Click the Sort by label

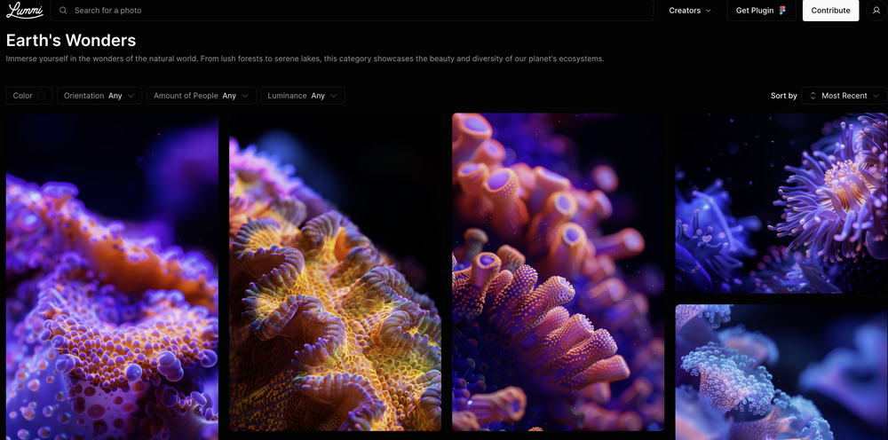point(783,96)
